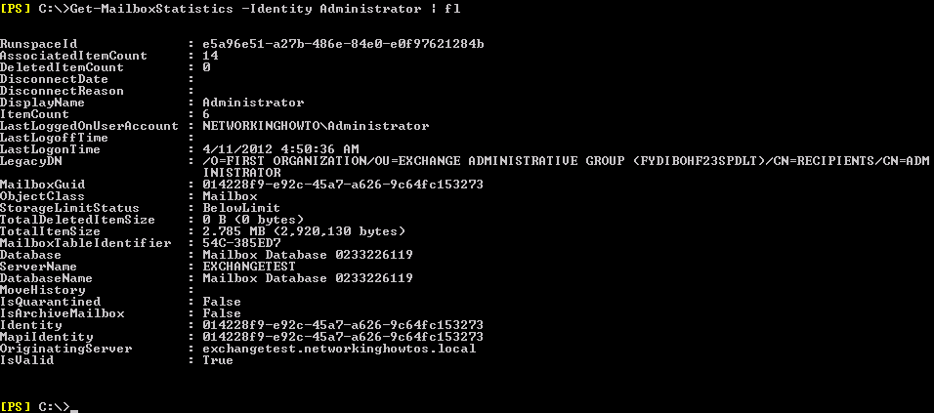The image size is (934, 413).
Task: Select the DatabaseName Mailbox Database value
Action: tap(308, 278)
